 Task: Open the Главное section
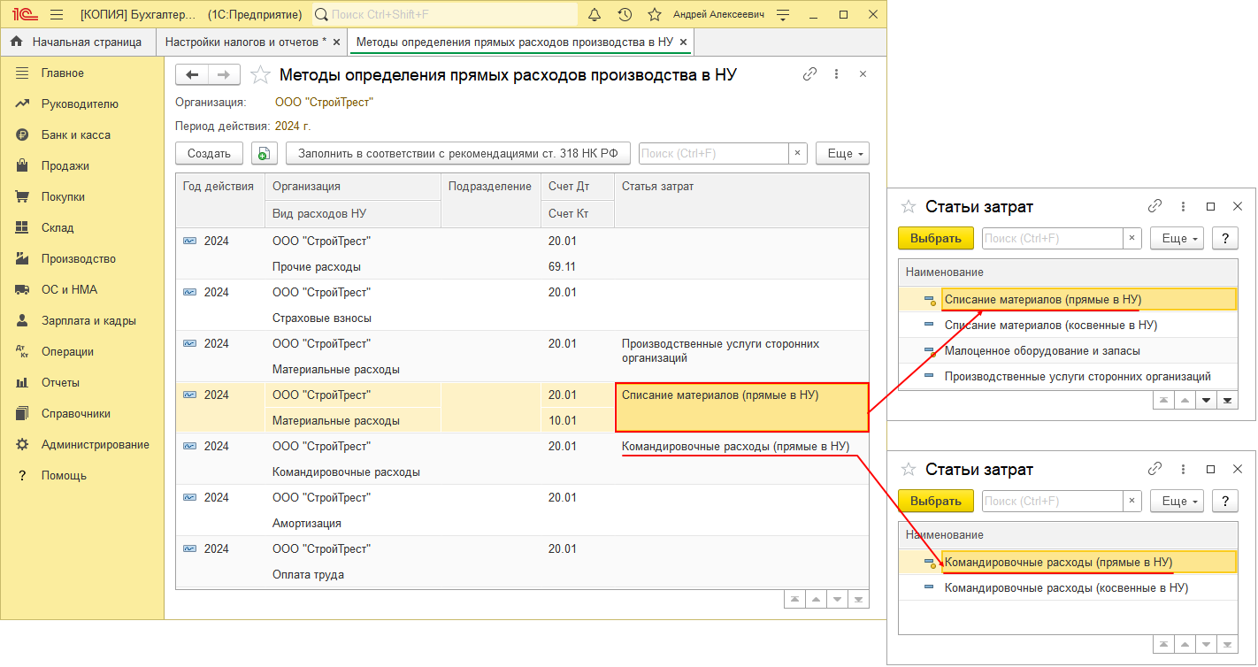coord(62,73)
